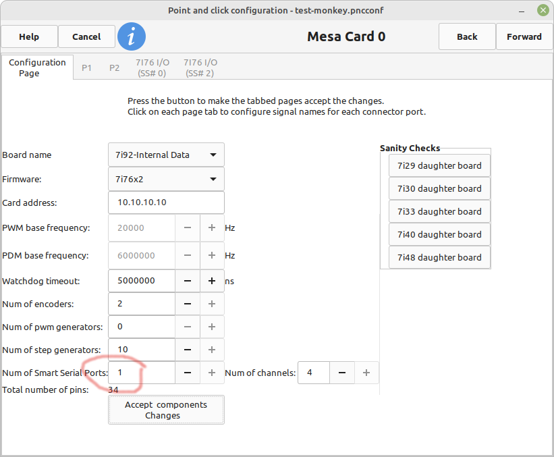
Task: Increase the Num of encoders
Action: coord(212,304)
